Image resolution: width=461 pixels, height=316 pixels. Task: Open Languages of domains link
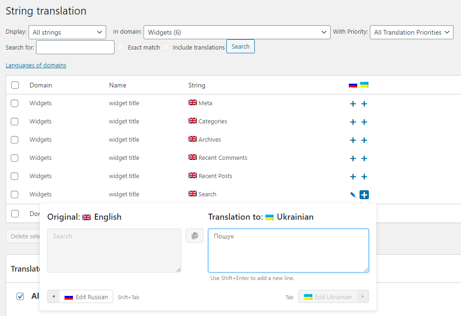tap(36, 65)
